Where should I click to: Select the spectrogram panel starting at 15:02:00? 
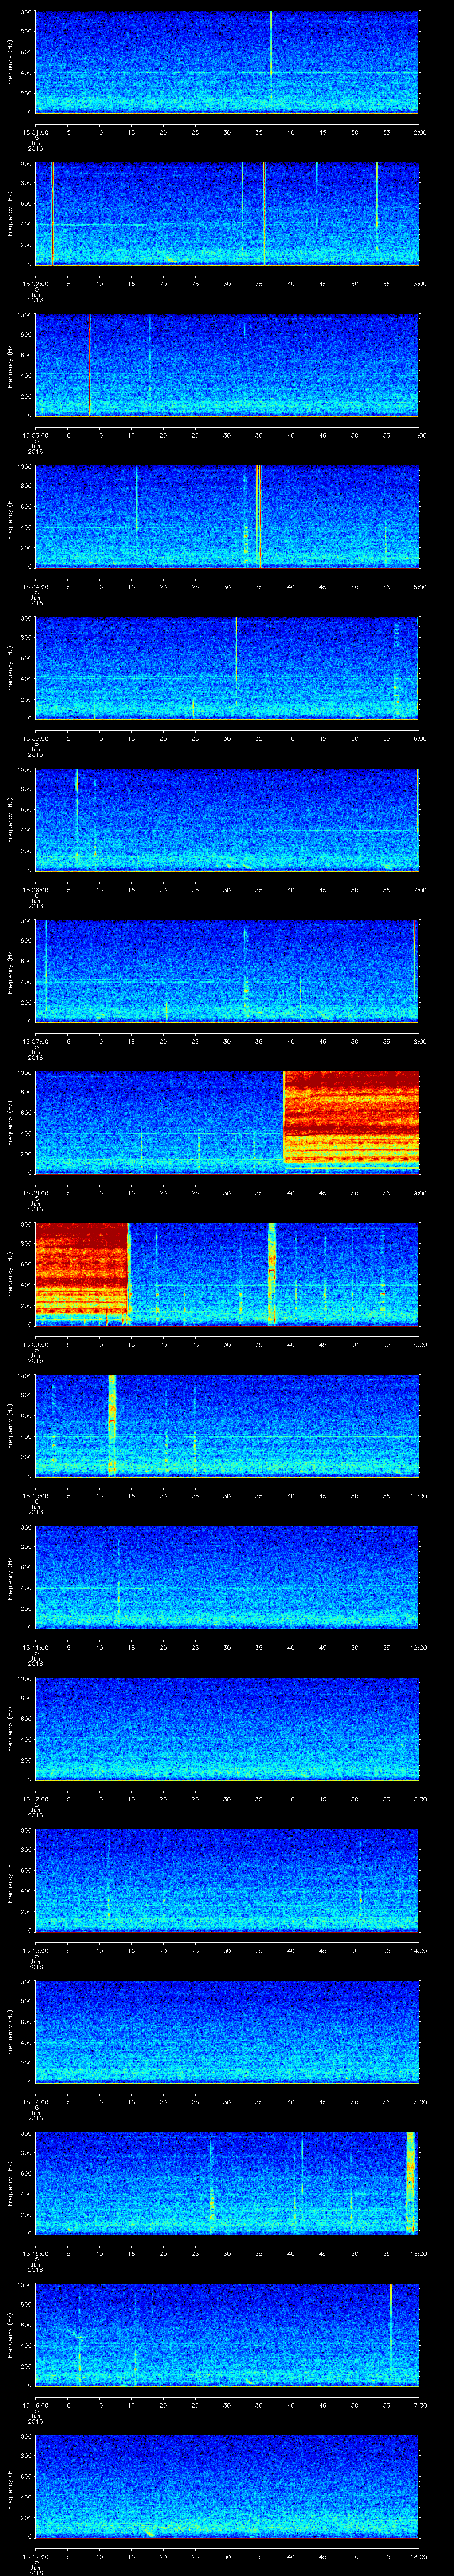(227, 213)
